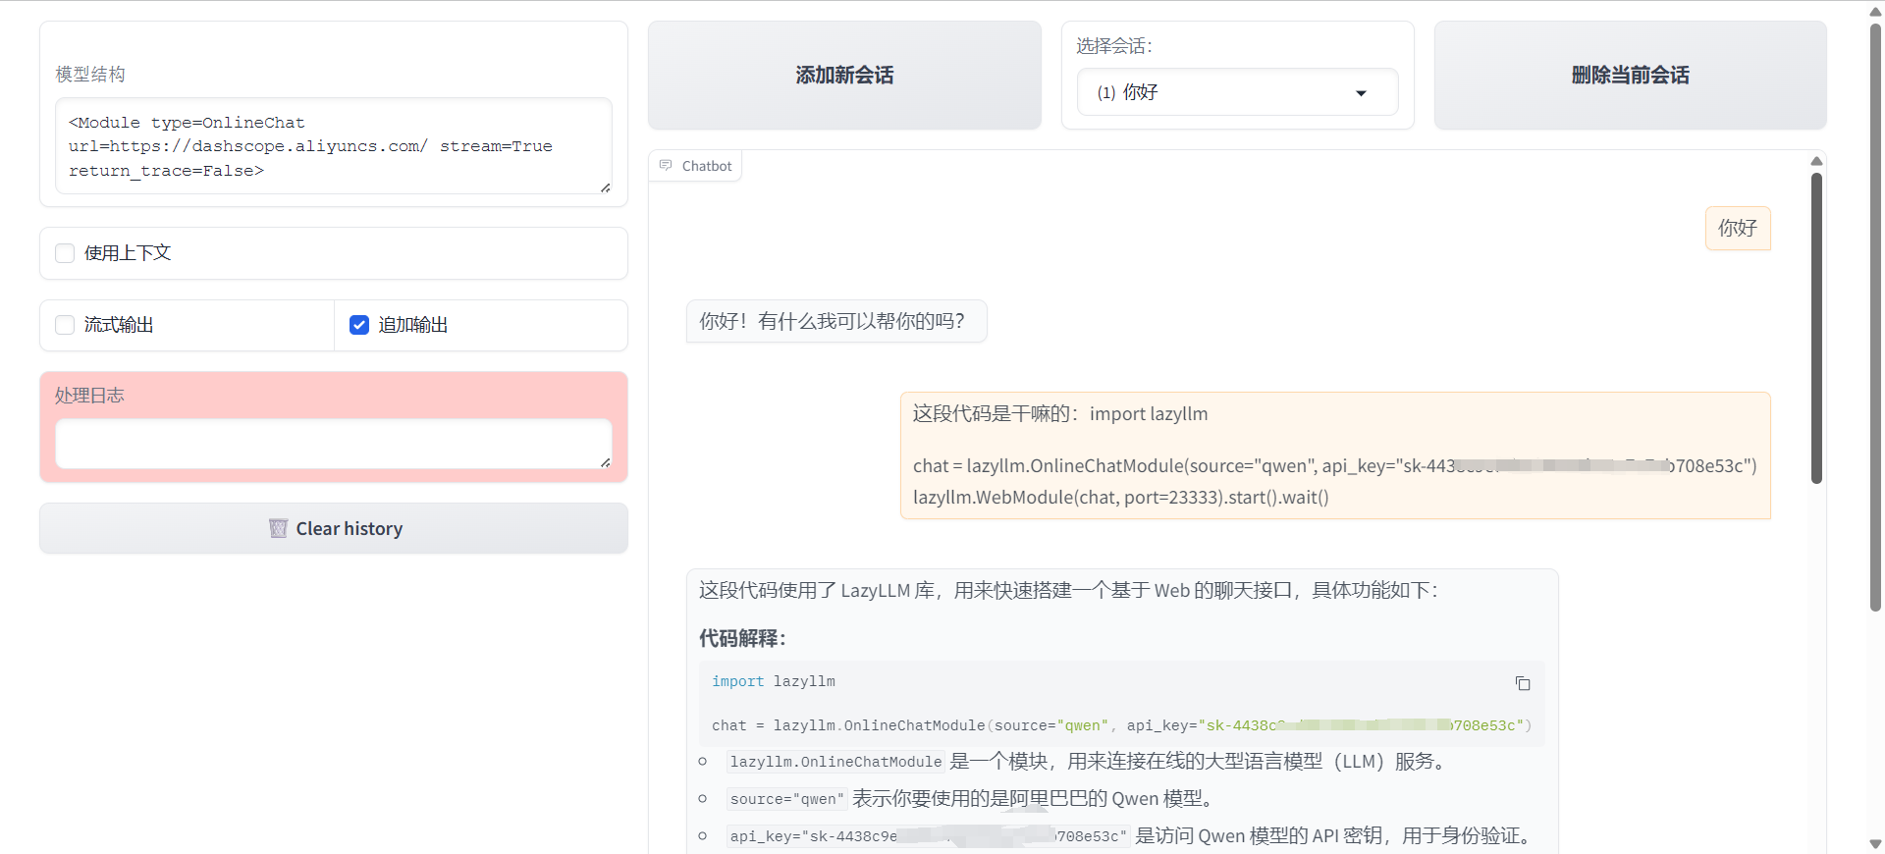Click the resize handle of 模型结构 box
Viewport: 1885px width, 854px height.
(605, 187)
